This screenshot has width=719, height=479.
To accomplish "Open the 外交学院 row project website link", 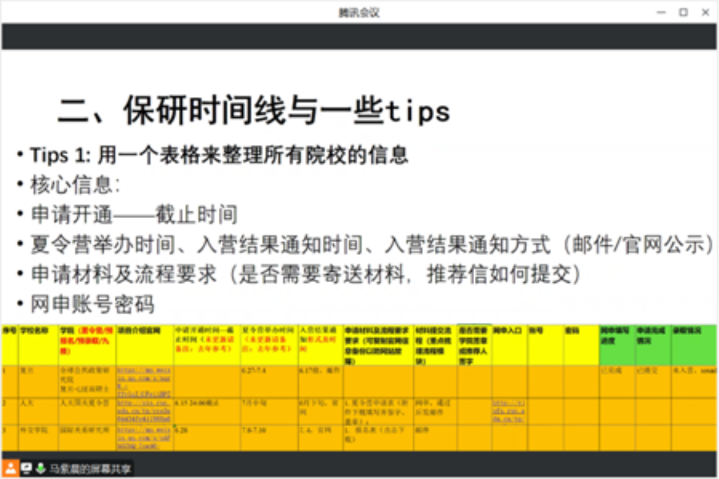I will tap(144, 438).
